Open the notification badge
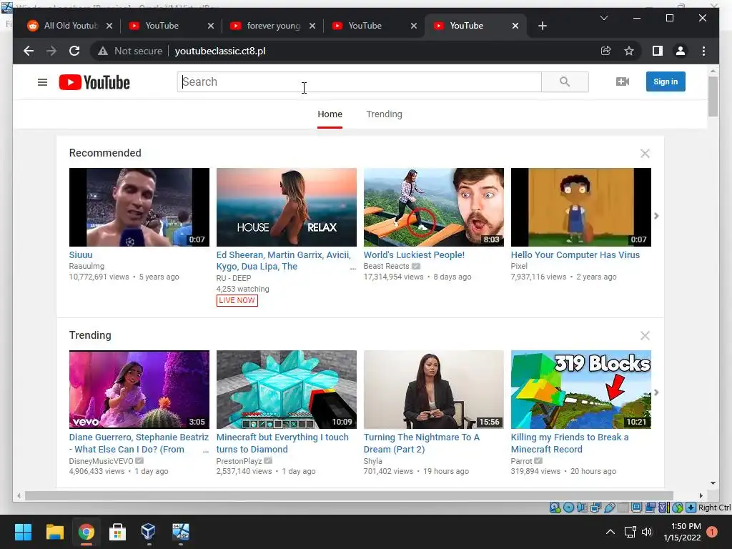This screenshot has width=732, height=549. 712,532
